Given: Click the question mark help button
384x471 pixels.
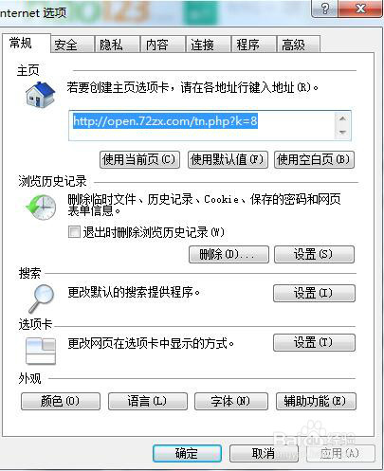Looking at the screenshot, I should pos(325,9).
